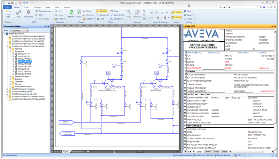
Task: Toggle the Glue option
Action: pos(177,17)
